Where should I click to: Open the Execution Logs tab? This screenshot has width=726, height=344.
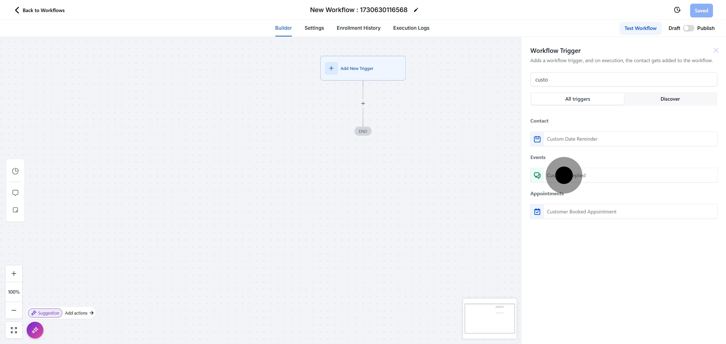click(x=411, y=28)
